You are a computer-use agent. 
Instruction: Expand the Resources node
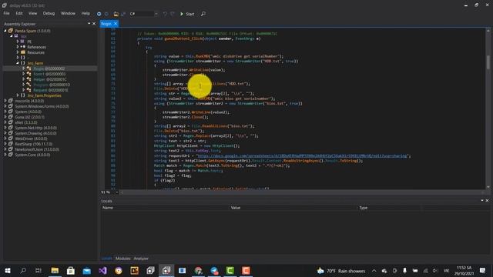point(18,52)
